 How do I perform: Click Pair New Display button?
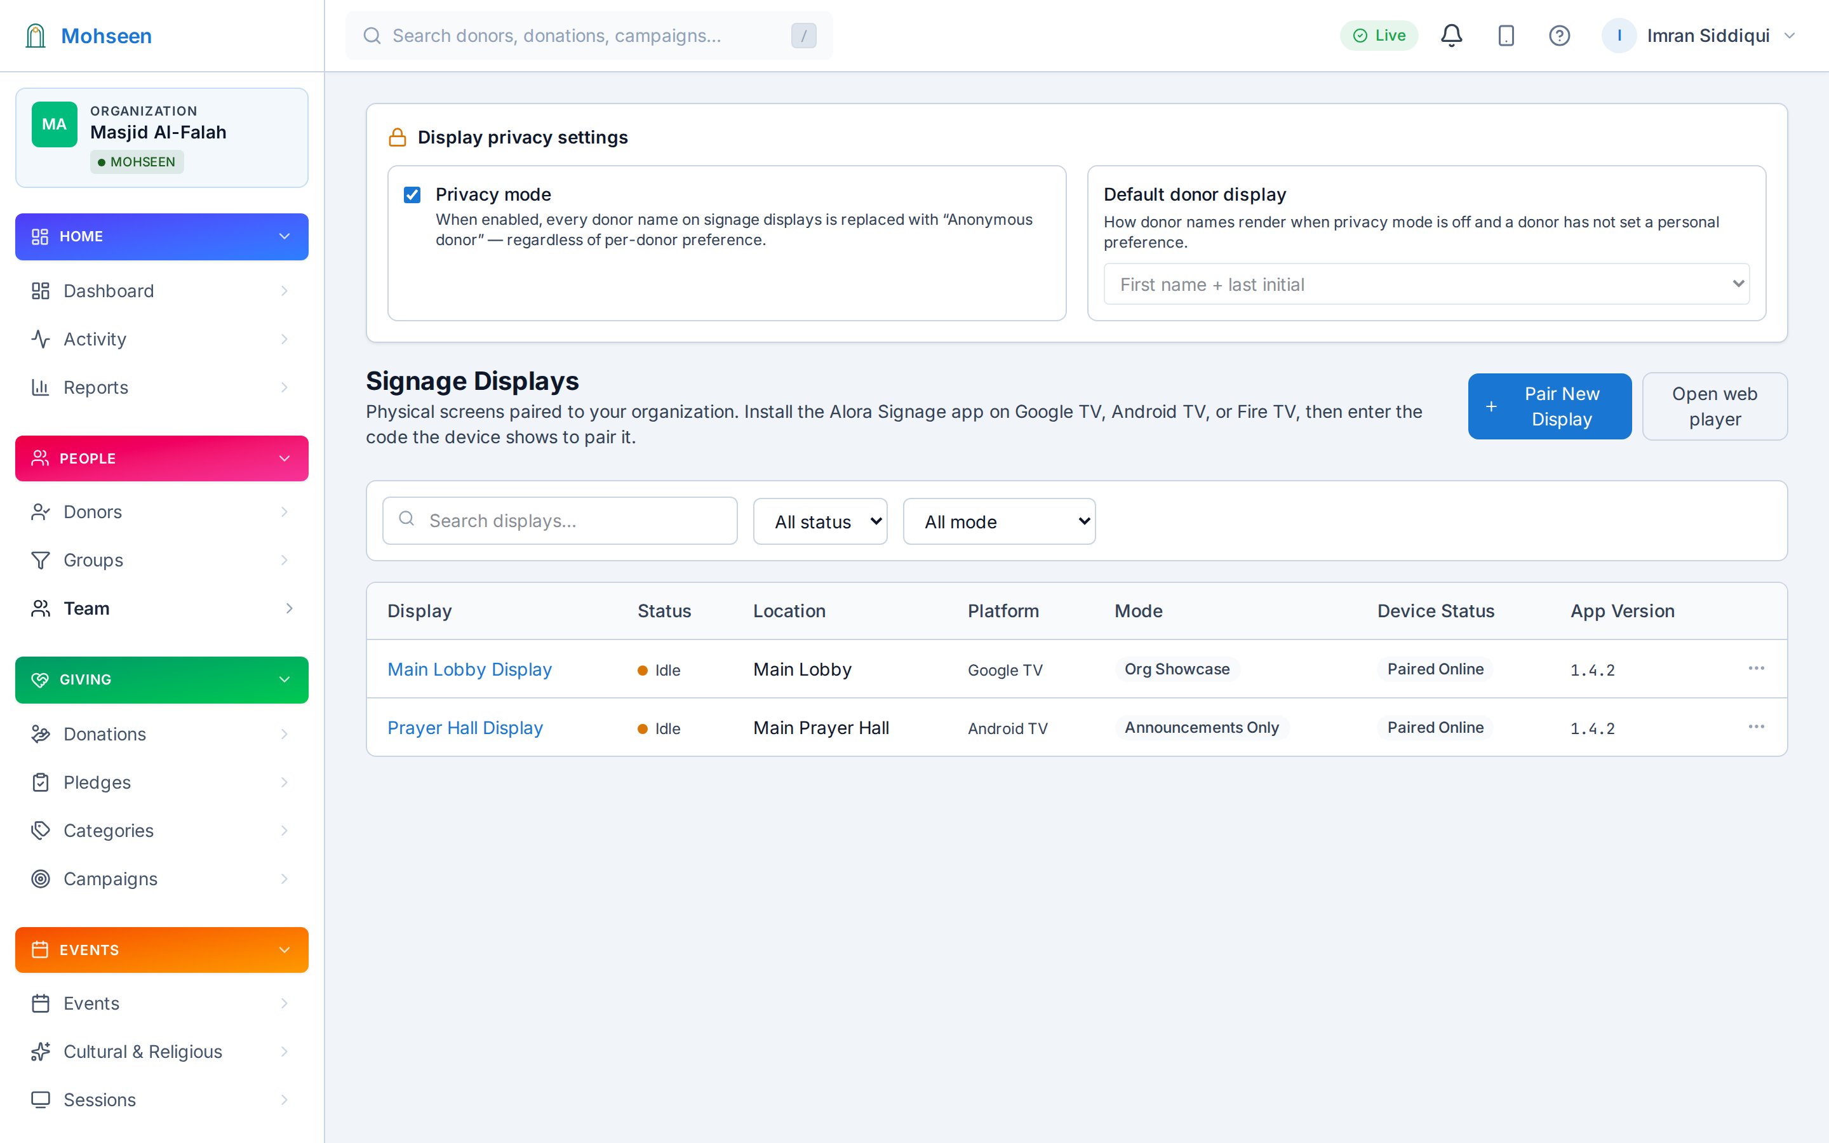pos(1550,406)
